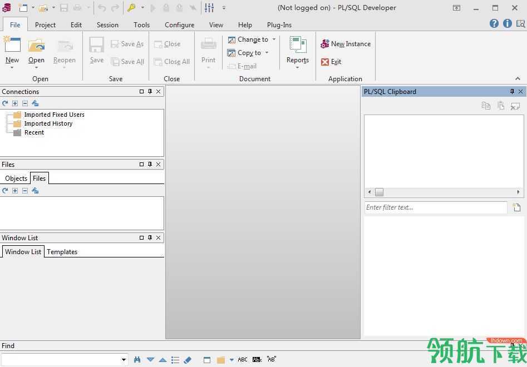Image resolution: width=527 pixels, height=367 pixels.
Task: Expand the New button dropdown in quick toolbar
Action: click(x=33, y=7)
